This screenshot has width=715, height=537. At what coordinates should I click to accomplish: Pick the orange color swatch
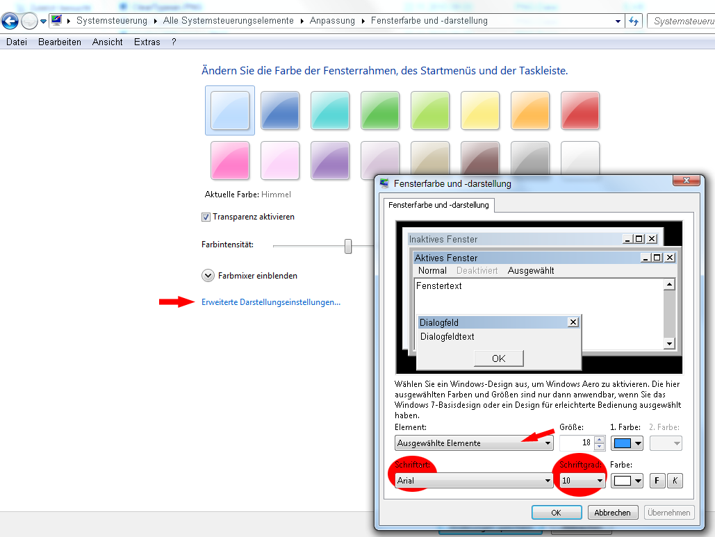click(x=530, y=110)
